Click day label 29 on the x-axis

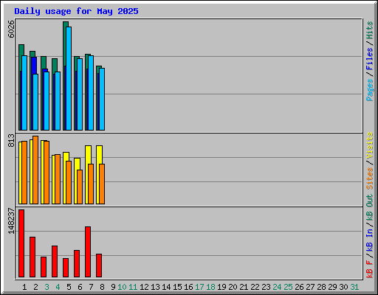[x=332, y=287]
